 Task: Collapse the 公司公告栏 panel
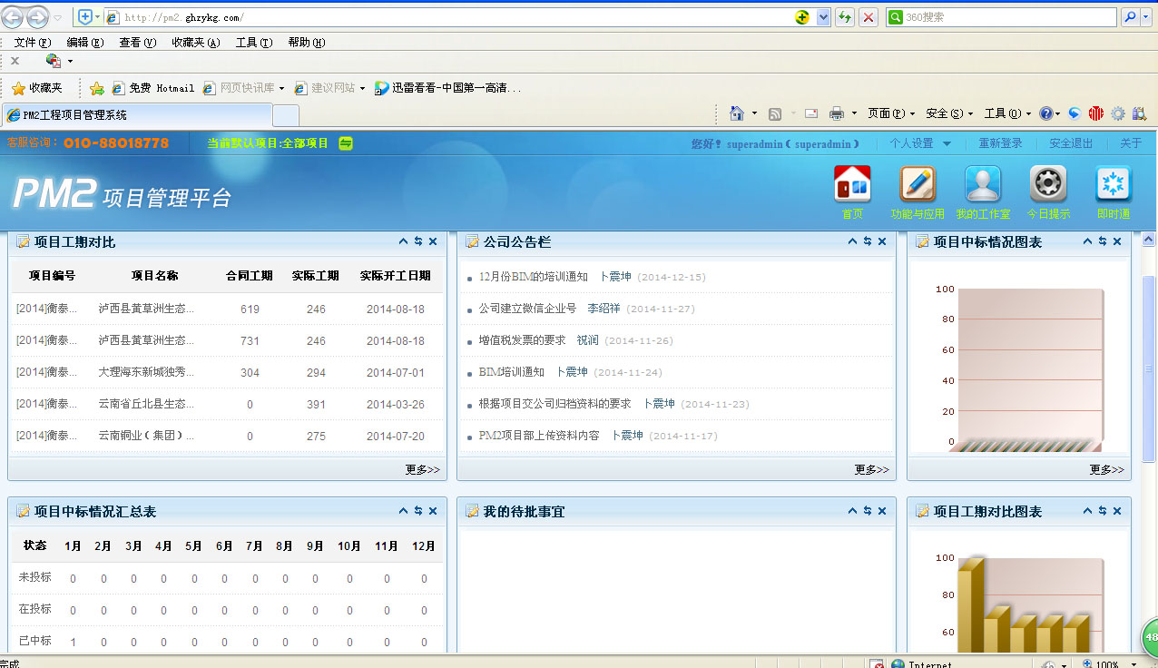pyautogui.click(x=852, y=241)
